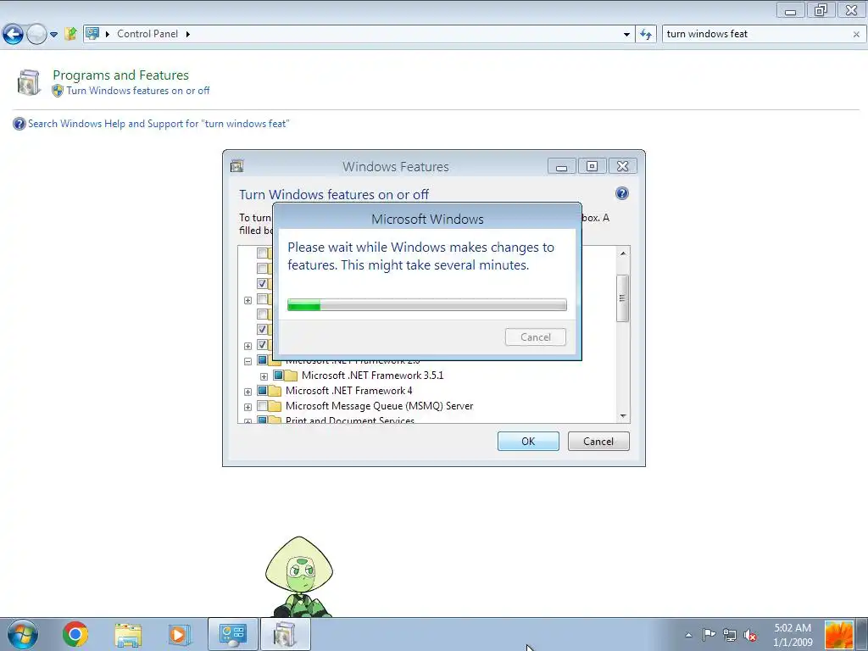
Task: Expand the Microsoft .NET Framework 3.5.1 node
Action: tap(264, 376)
